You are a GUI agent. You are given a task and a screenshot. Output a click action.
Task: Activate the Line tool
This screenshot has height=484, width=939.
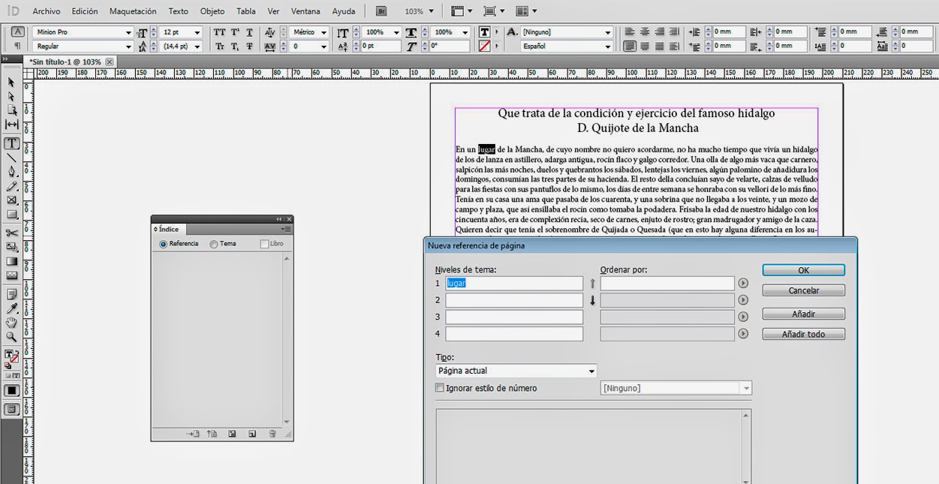pos(10,156)
